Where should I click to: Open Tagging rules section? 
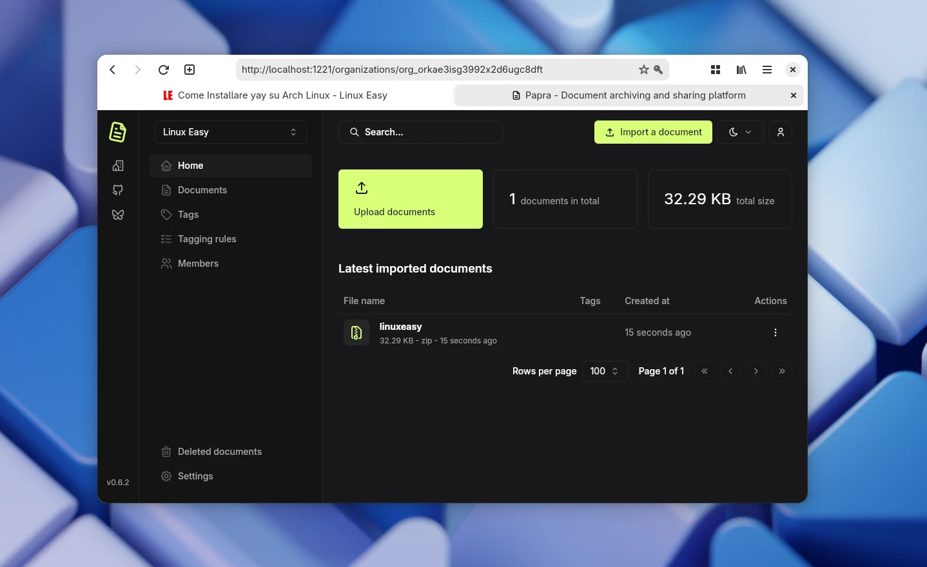[x=206, y=239]
